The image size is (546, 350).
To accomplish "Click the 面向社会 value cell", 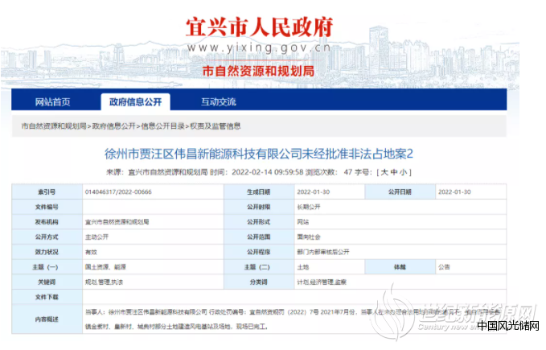I will 400,237.
